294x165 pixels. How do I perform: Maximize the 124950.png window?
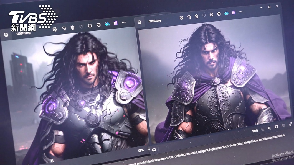click(x=269, y=7)
